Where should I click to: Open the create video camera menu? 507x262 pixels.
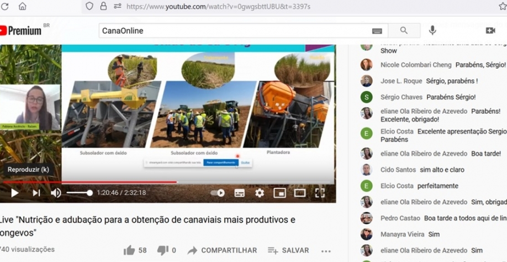[x=490, y=30]
